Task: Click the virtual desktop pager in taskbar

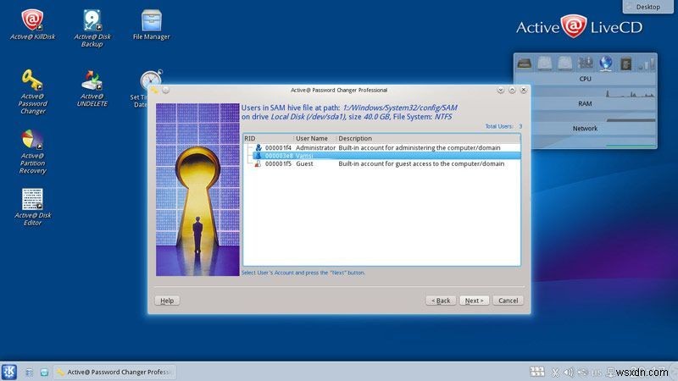Action: [x=537, y=372]
